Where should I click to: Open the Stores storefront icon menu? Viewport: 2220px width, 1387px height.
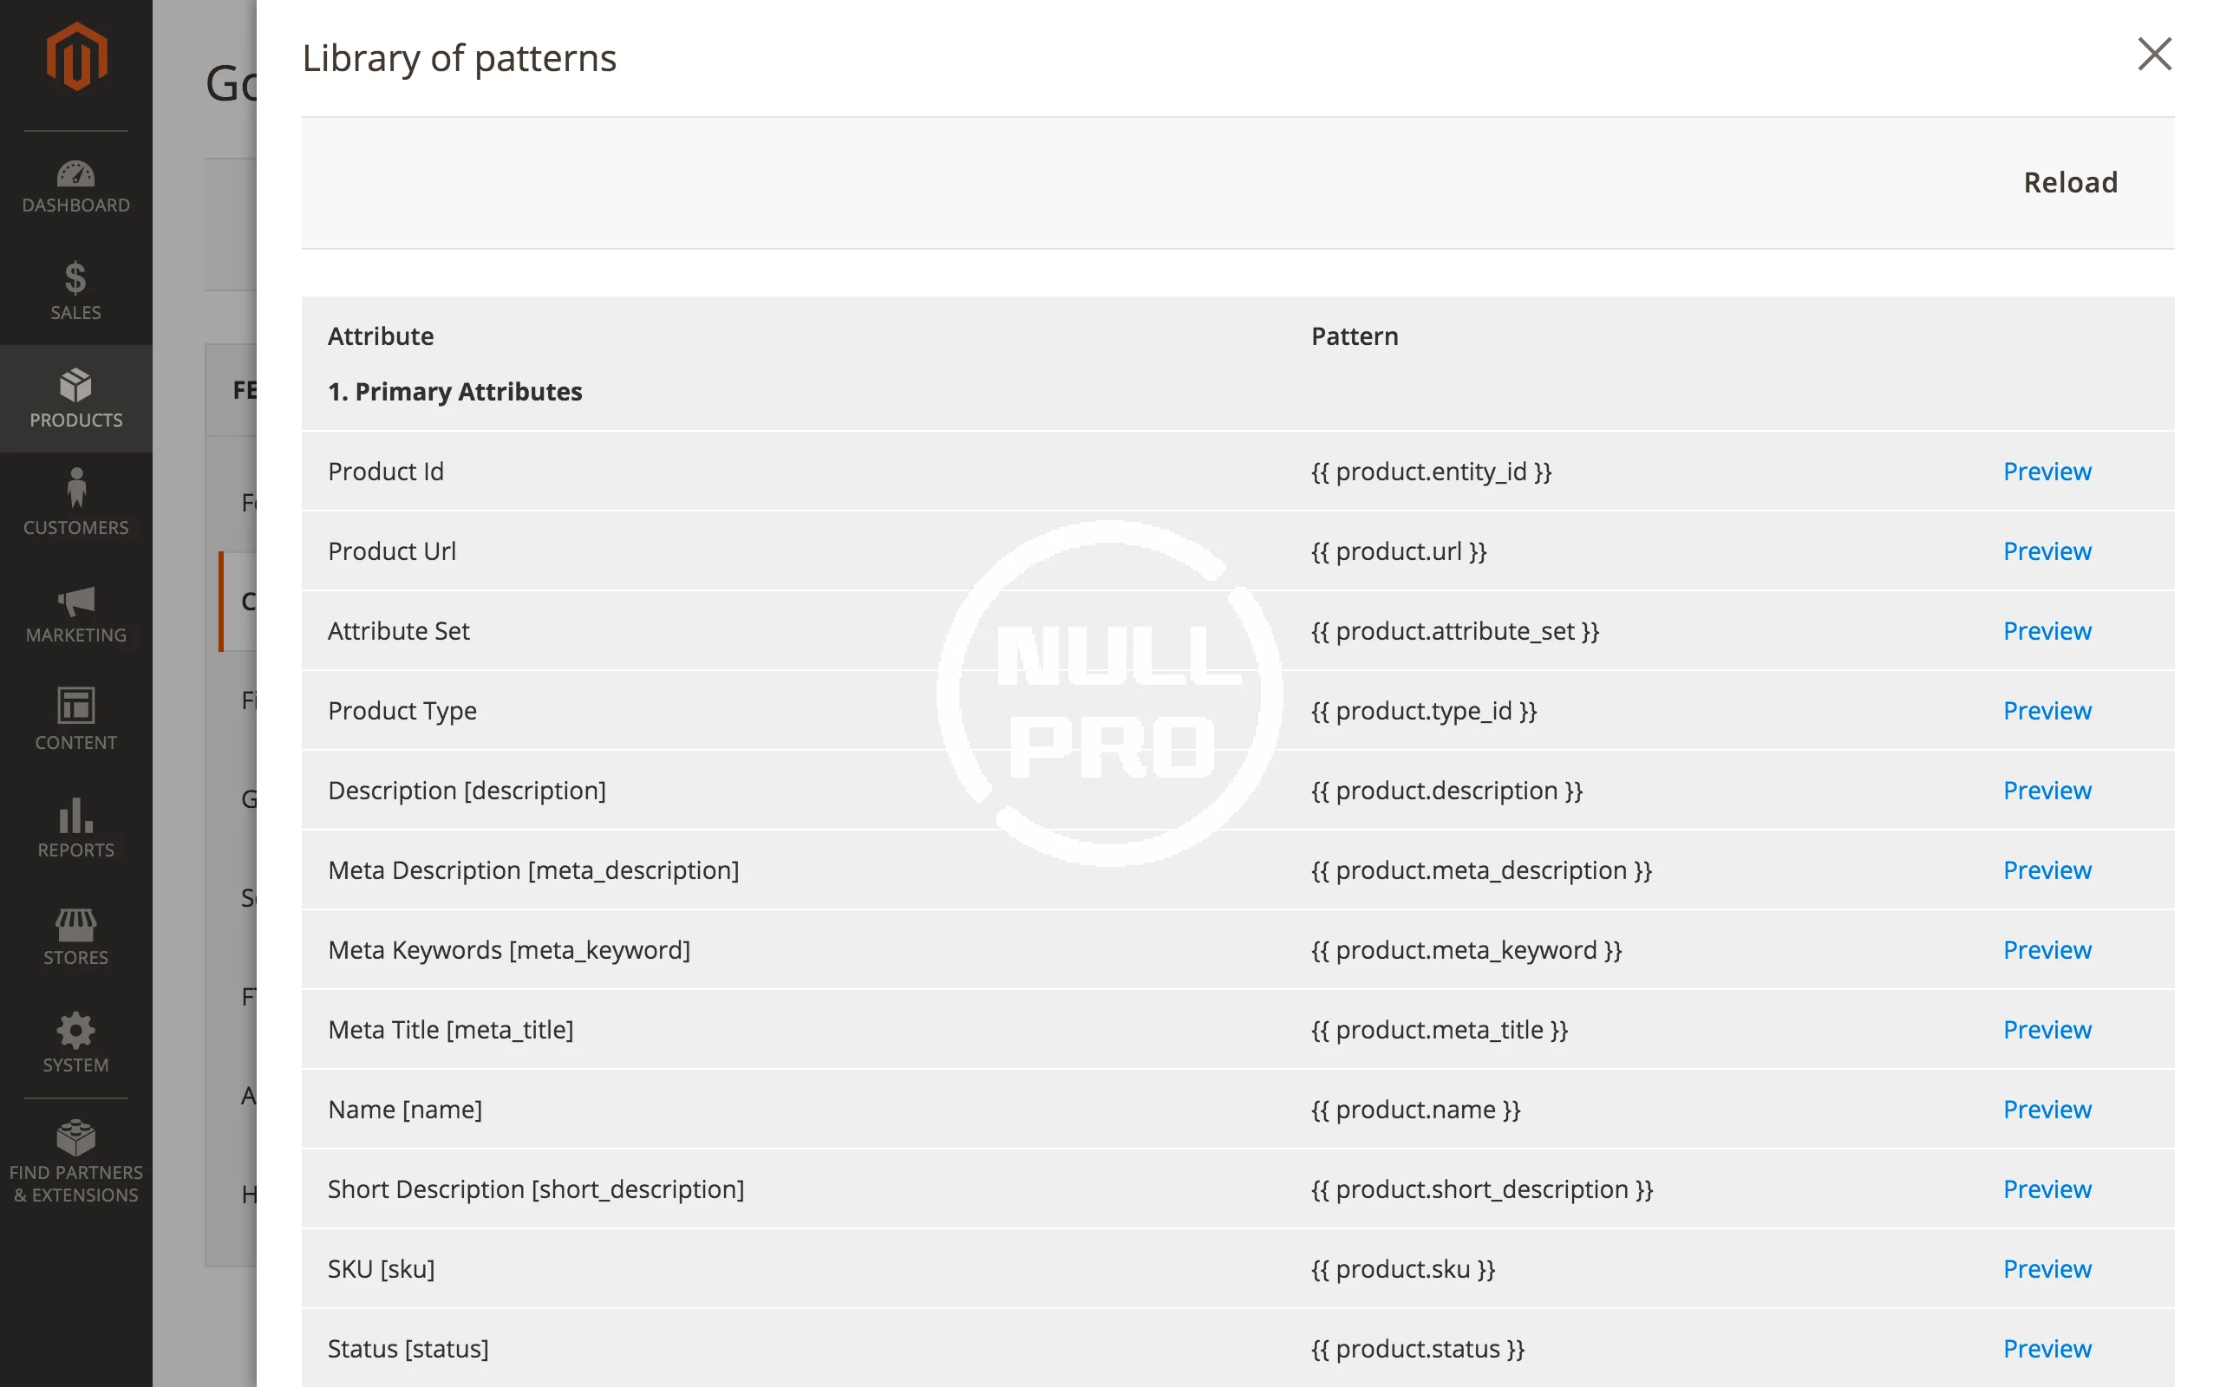click(x=76, y=925)
